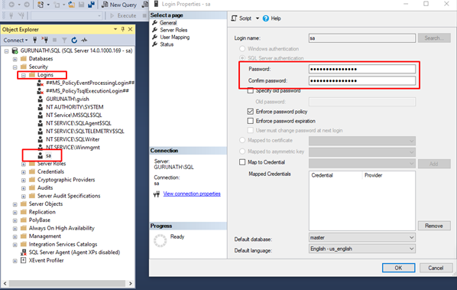Click the Navigate Backward arrow icon

click(x=11, y=5)
